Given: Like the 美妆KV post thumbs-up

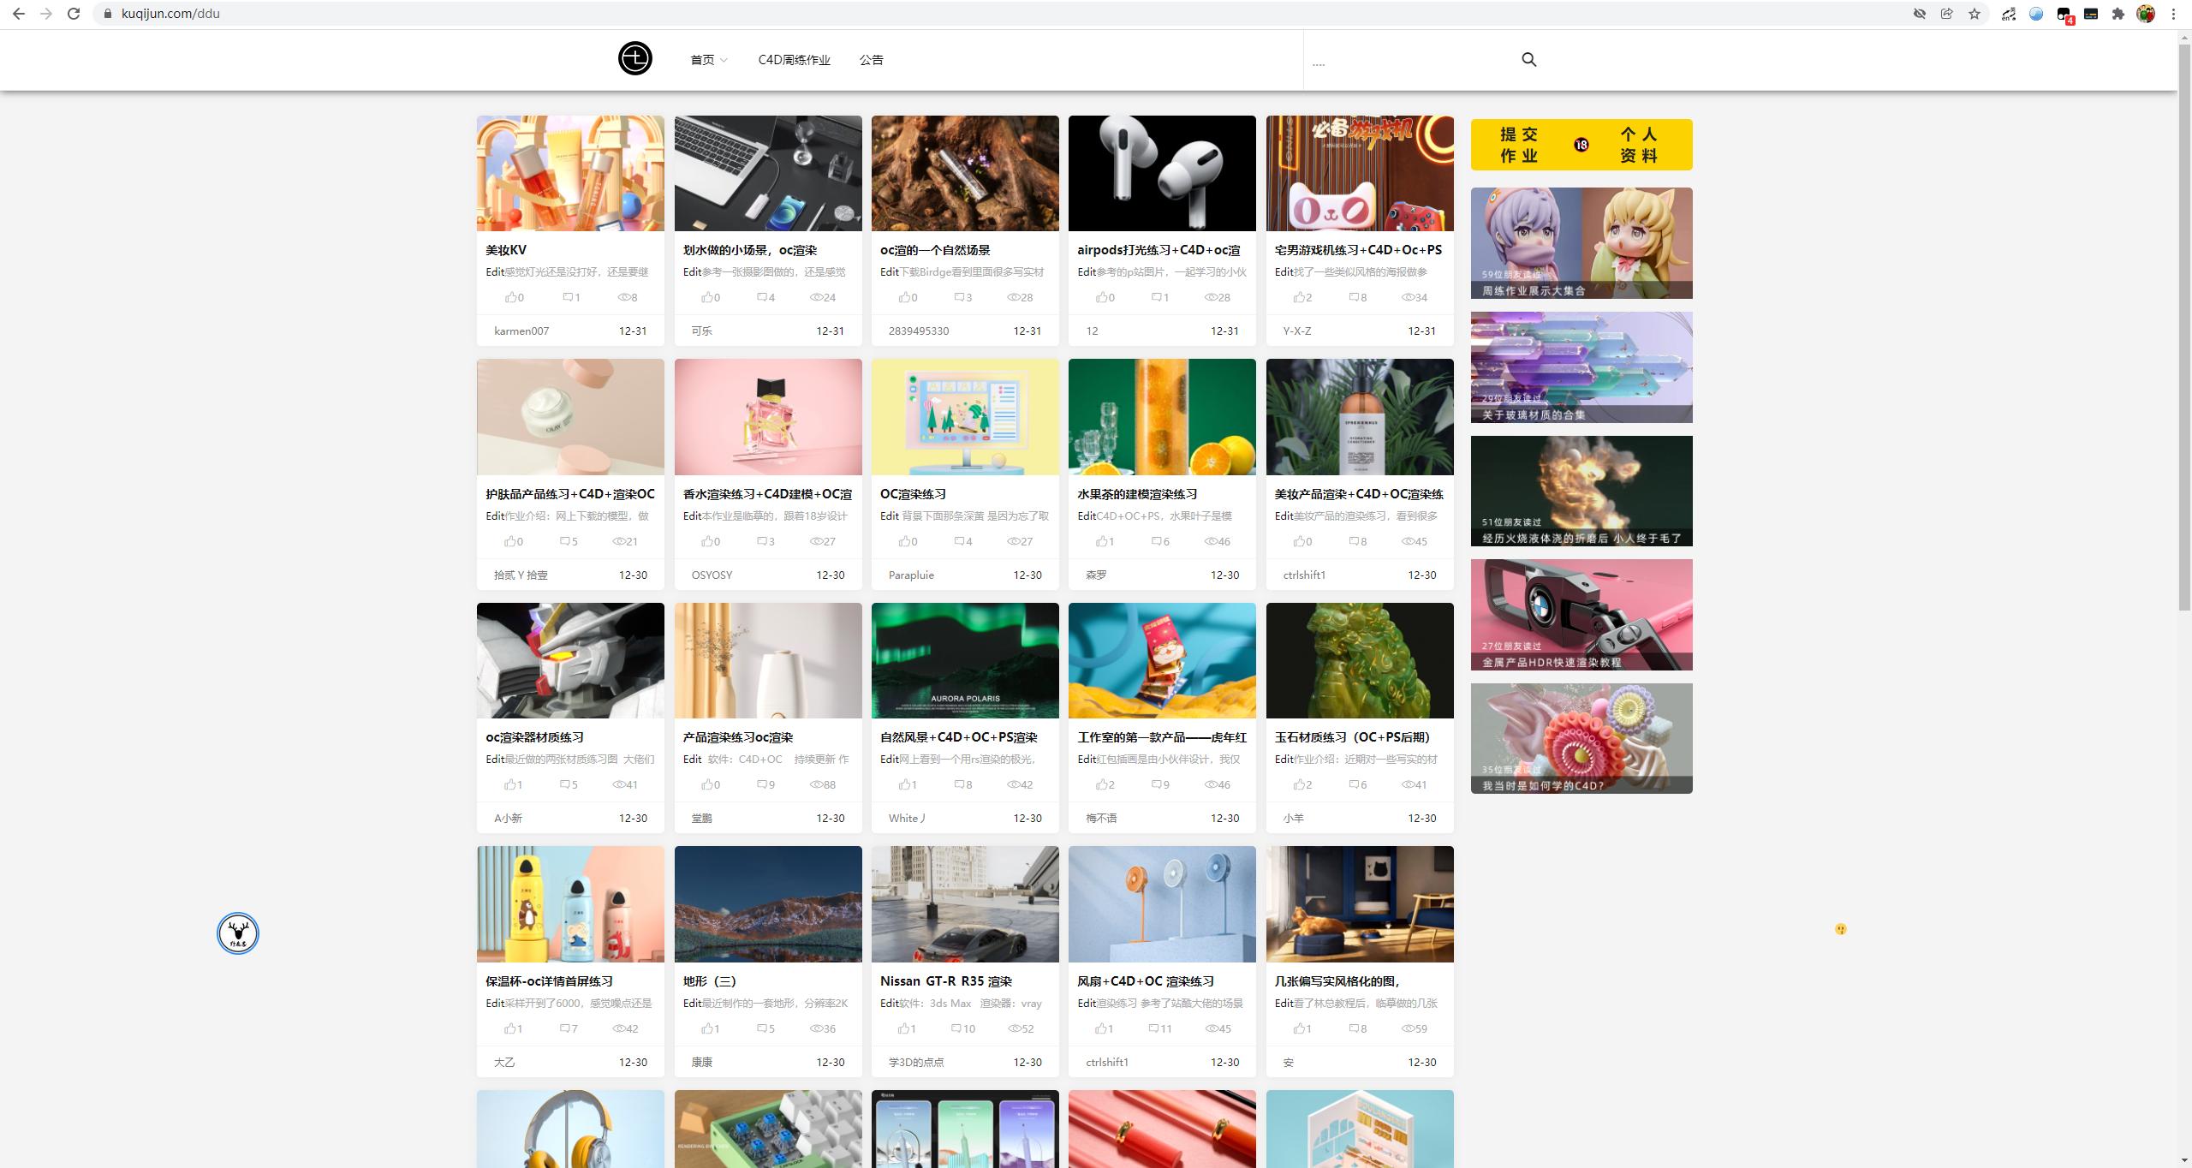Looking at the screenshot, I should pos(511,297).
